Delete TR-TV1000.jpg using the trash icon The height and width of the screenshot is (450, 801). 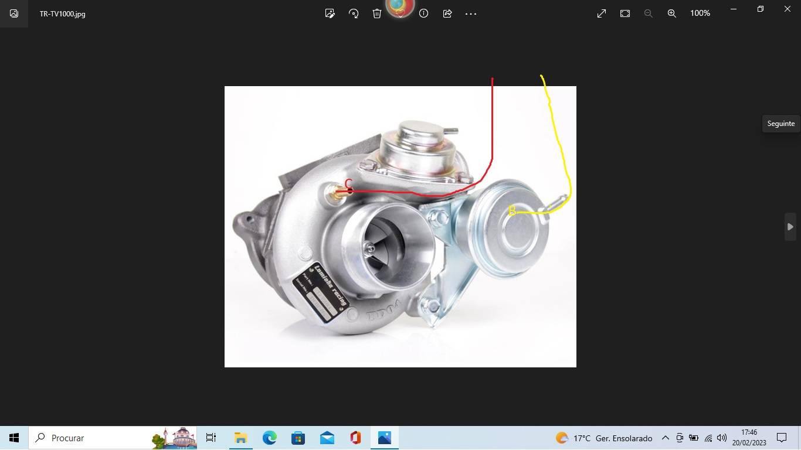tap(377, 13)
